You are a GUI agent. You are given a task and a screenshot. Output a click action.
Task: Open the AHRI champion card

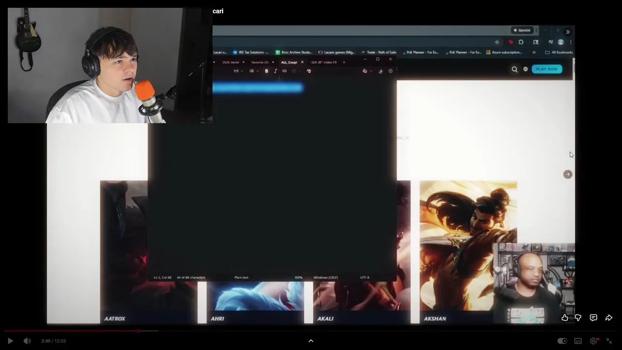255,302
